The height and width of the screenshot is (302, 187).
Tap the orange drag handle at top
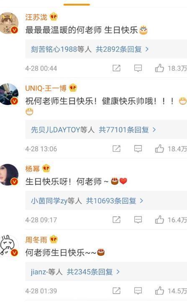[77, 5]
